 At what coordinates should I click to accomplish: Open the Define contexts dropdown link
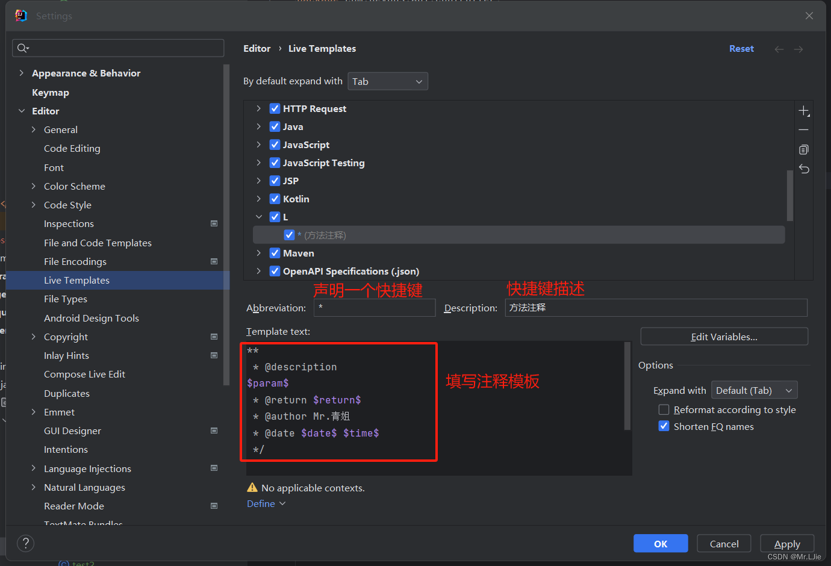(266, 503)
